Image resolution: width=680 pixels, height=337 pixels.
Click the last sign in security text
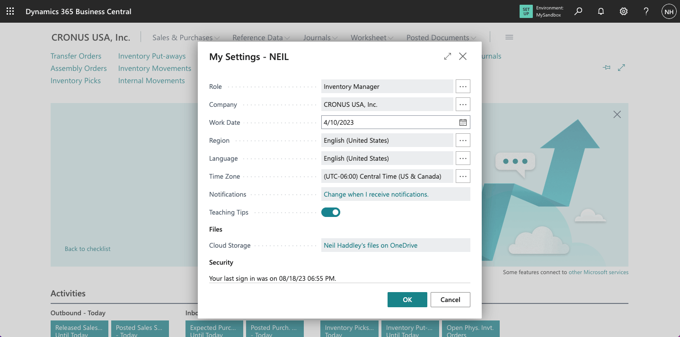point(273,278)
